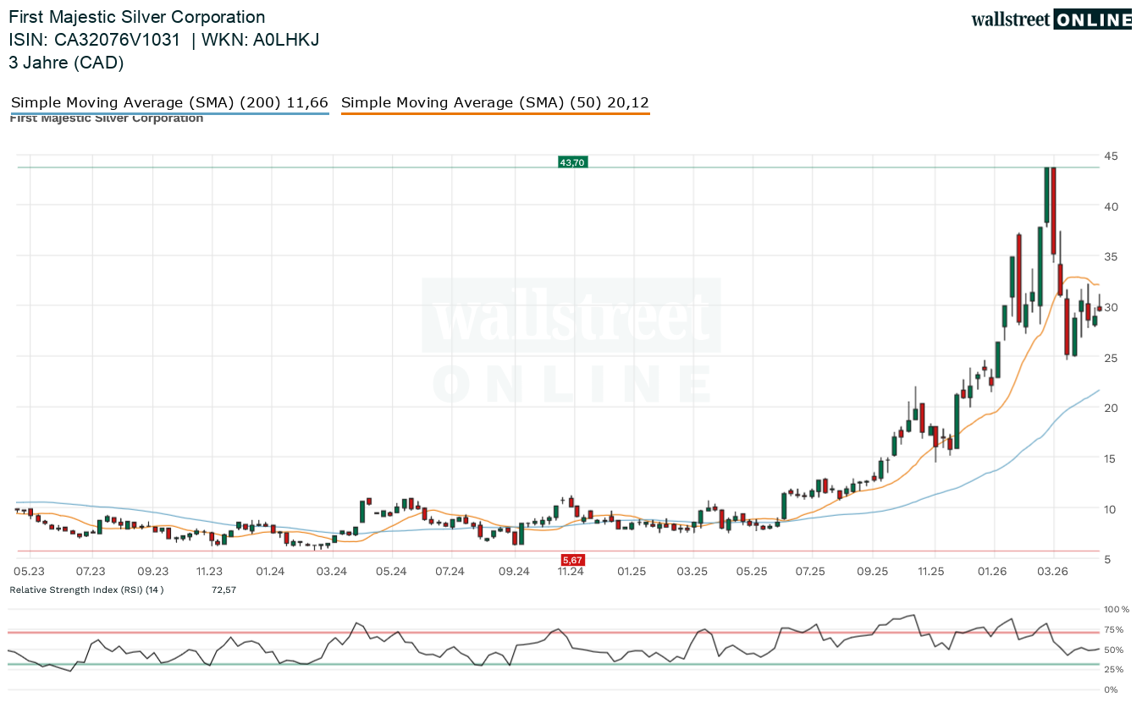The image size is (1142, 713).
Task: Click the green 43,70 high price marker
Action: click(572, 162)
